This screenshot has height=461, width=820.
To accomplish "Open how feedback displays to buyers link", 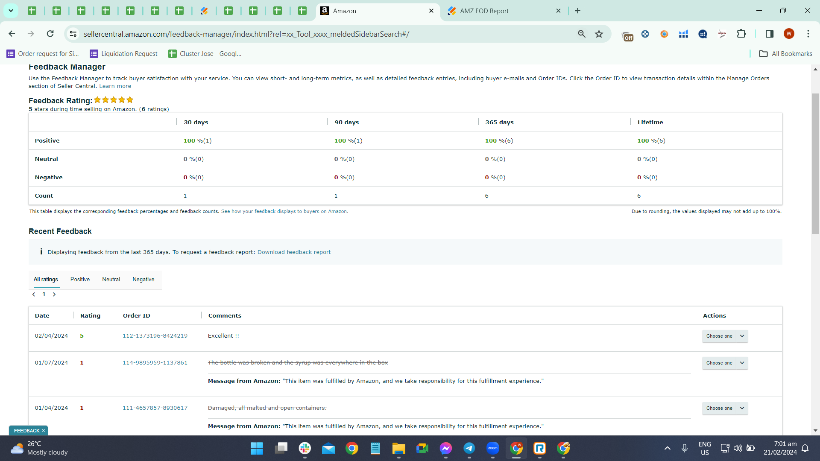I will coord(284,211).
